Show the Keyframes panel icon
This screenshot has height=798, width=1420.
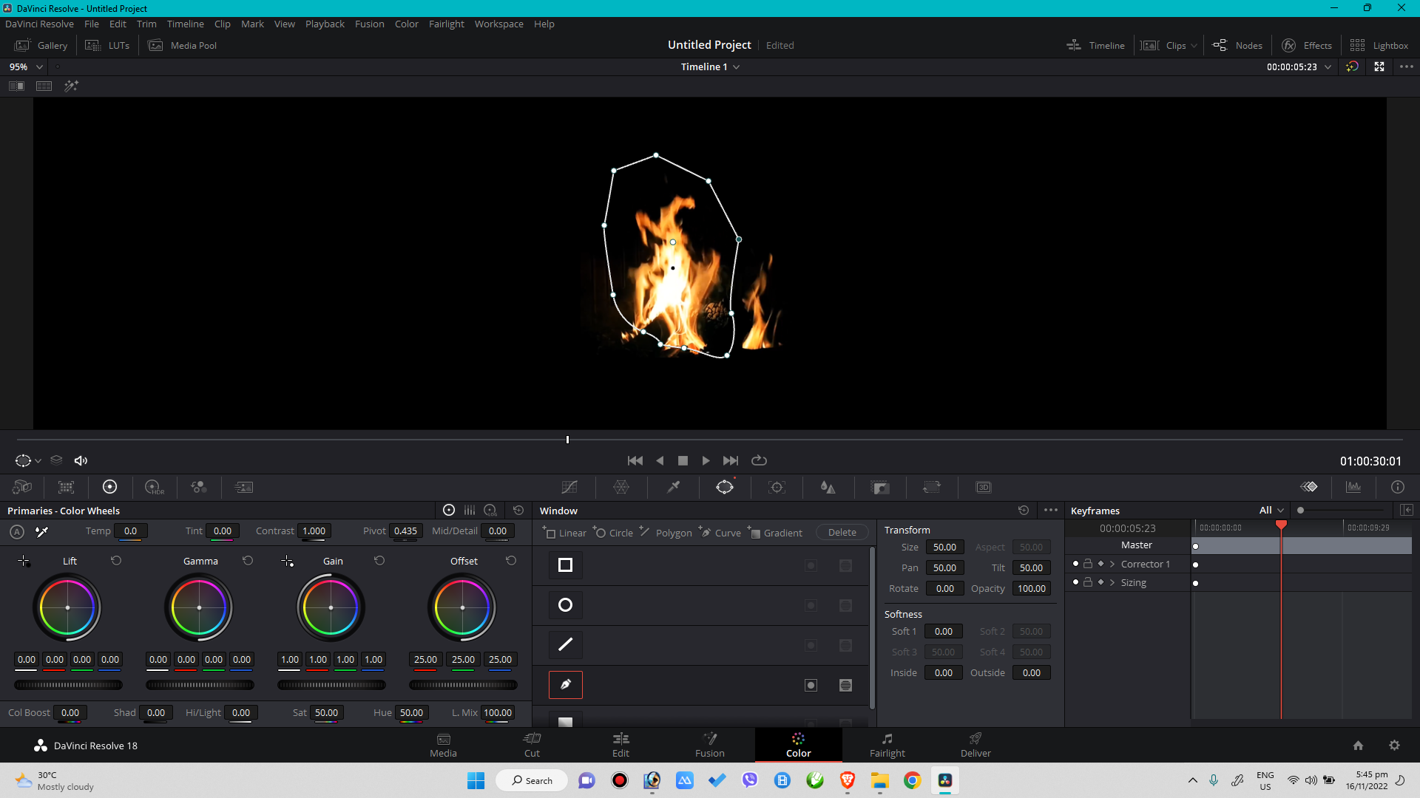point(1309,487)
